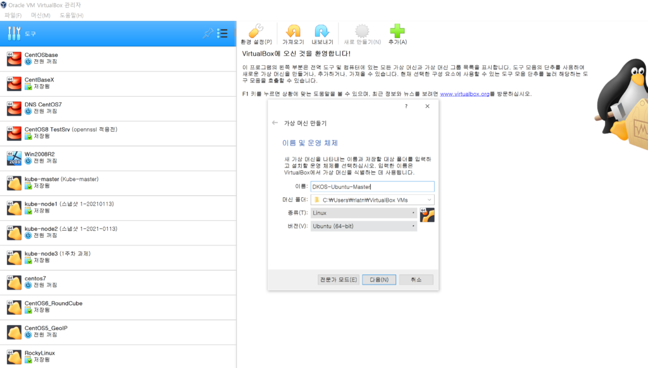
Task: Click the CentBaseX VM icon
Action: point(14,83)
